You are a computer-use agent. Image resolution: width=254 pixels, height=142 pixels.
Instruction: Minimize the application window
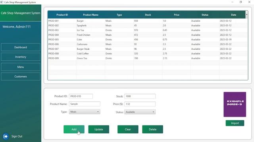tap(233, 2)
